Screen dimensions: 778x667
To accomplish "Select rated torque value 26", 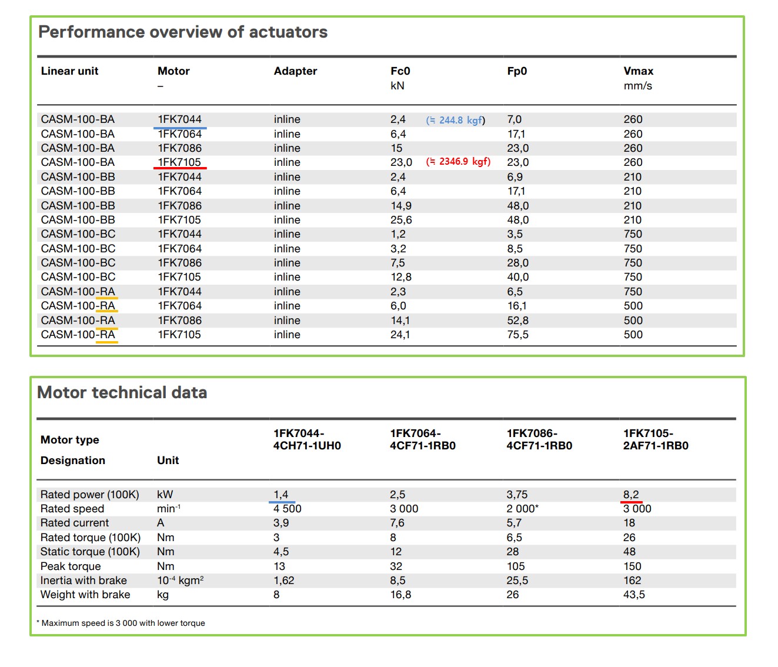I will (x=629, y=538).
